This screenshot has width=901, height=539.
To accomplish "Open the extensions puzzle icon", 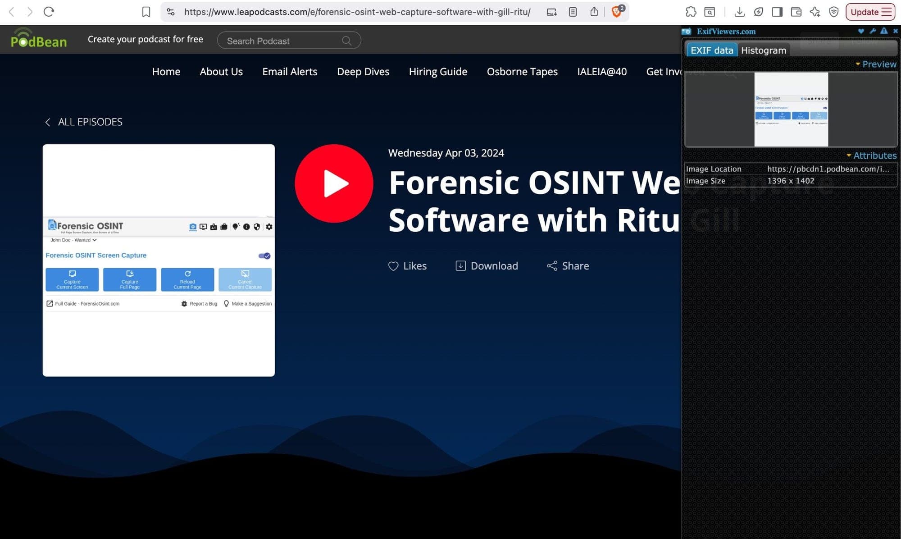I will (691, 12).
